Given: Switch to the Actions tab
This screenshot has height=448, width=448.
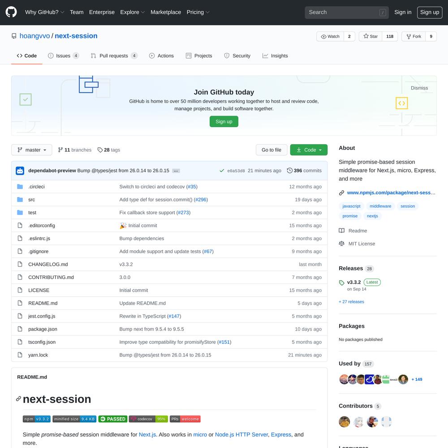Looking at the screenshot, I should point(161,56).
